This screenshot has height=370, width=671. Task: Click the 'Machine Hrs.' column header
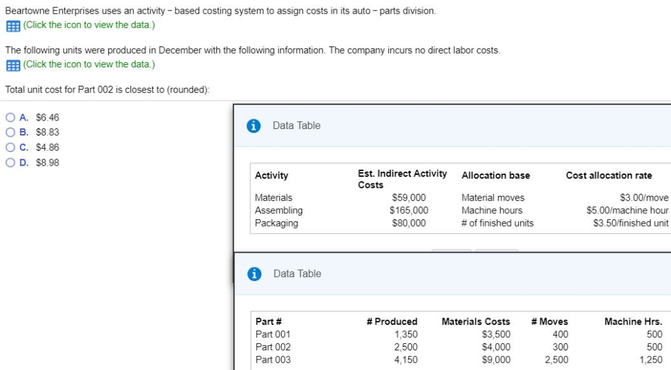(x=634, y=322)
